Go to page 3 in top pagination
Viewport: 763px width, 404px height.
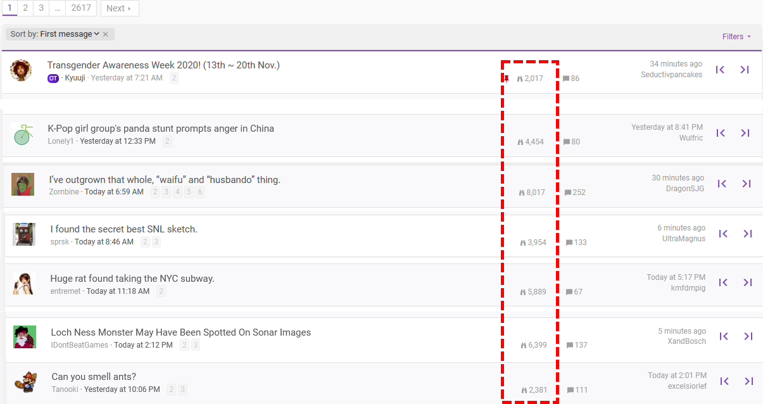41,8
